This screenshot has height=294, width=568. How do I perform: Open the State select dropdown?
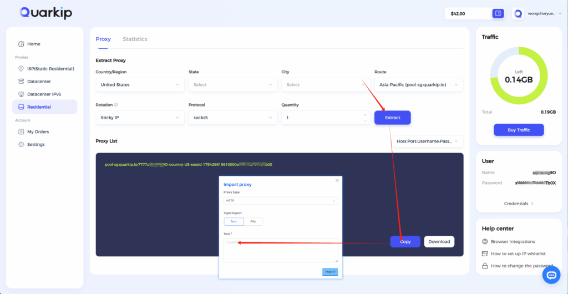[233, 85]
